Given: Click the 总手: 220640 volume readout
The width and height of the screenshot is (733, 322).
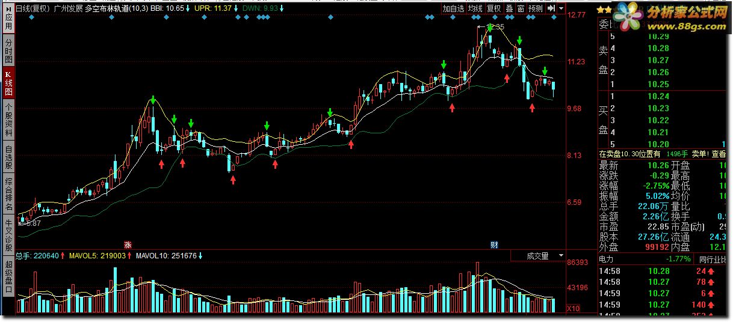Looking at the screenshot, I should tap(37, 256).
